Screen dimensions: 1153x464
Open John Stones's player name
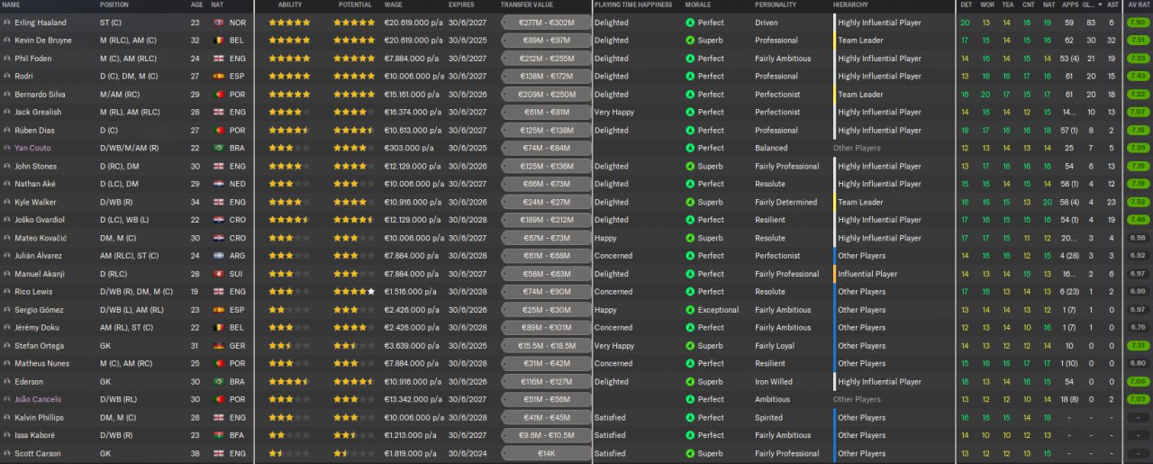(x=36, y=166)
